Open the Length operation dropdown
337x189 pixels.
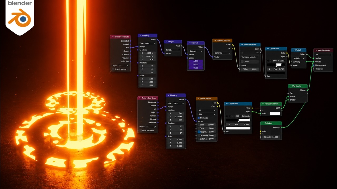[173, 50]
